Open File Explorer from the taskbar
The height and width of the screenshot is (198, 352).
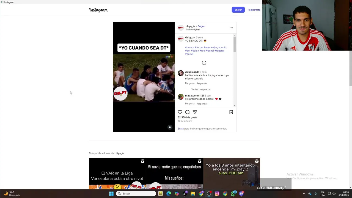[193, 194]
